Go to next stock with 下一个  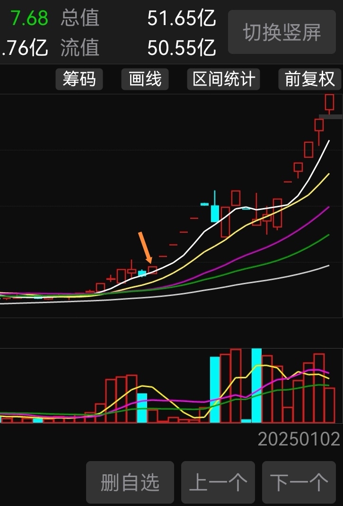pyautogui.click(x=299, y=482)
